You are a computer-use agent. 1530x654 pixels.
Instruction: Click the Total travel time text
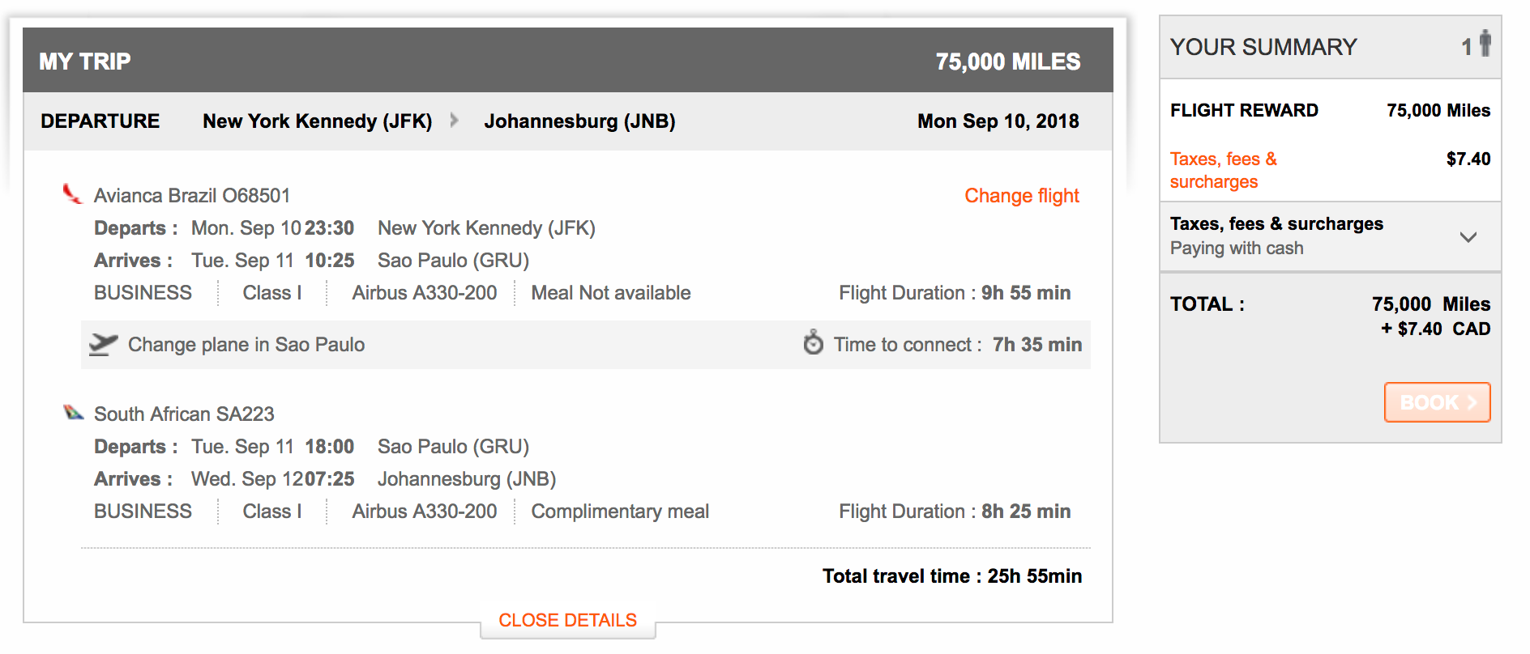point(951,576)
